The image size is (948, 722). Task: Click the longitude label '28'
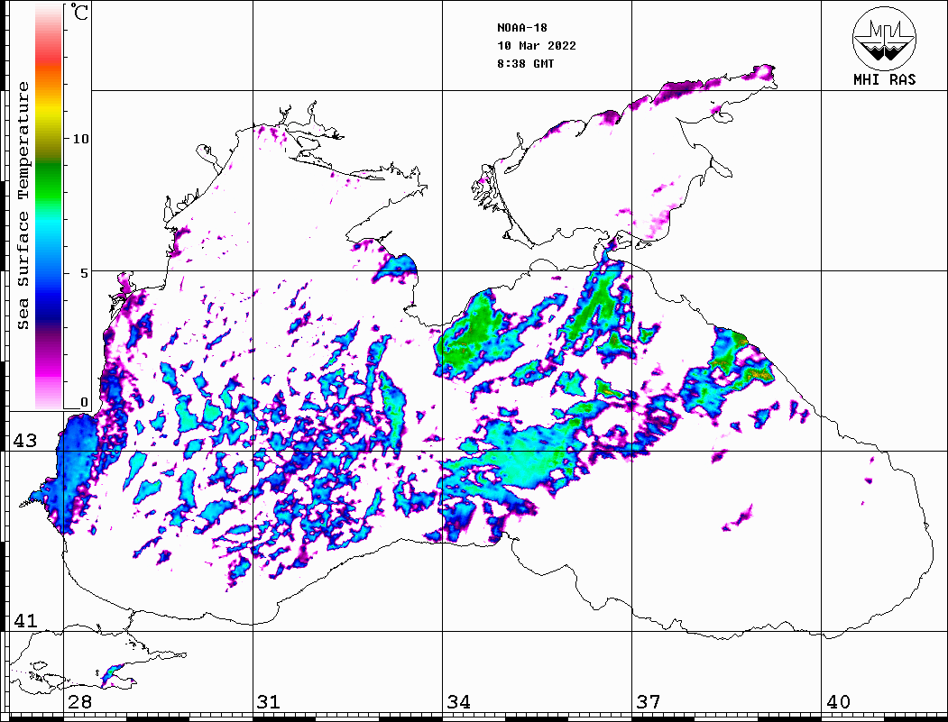pos(79,702)
